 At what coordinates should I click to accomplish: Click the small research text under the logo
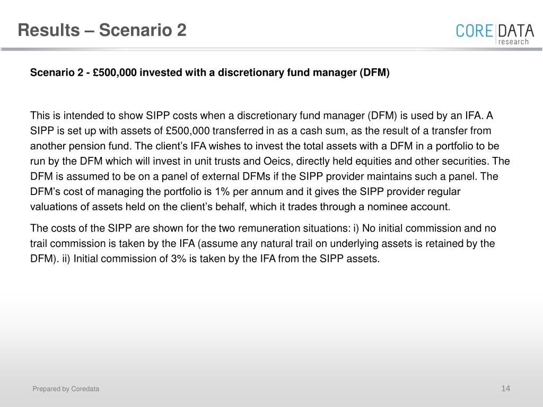[x=513, y=42]
